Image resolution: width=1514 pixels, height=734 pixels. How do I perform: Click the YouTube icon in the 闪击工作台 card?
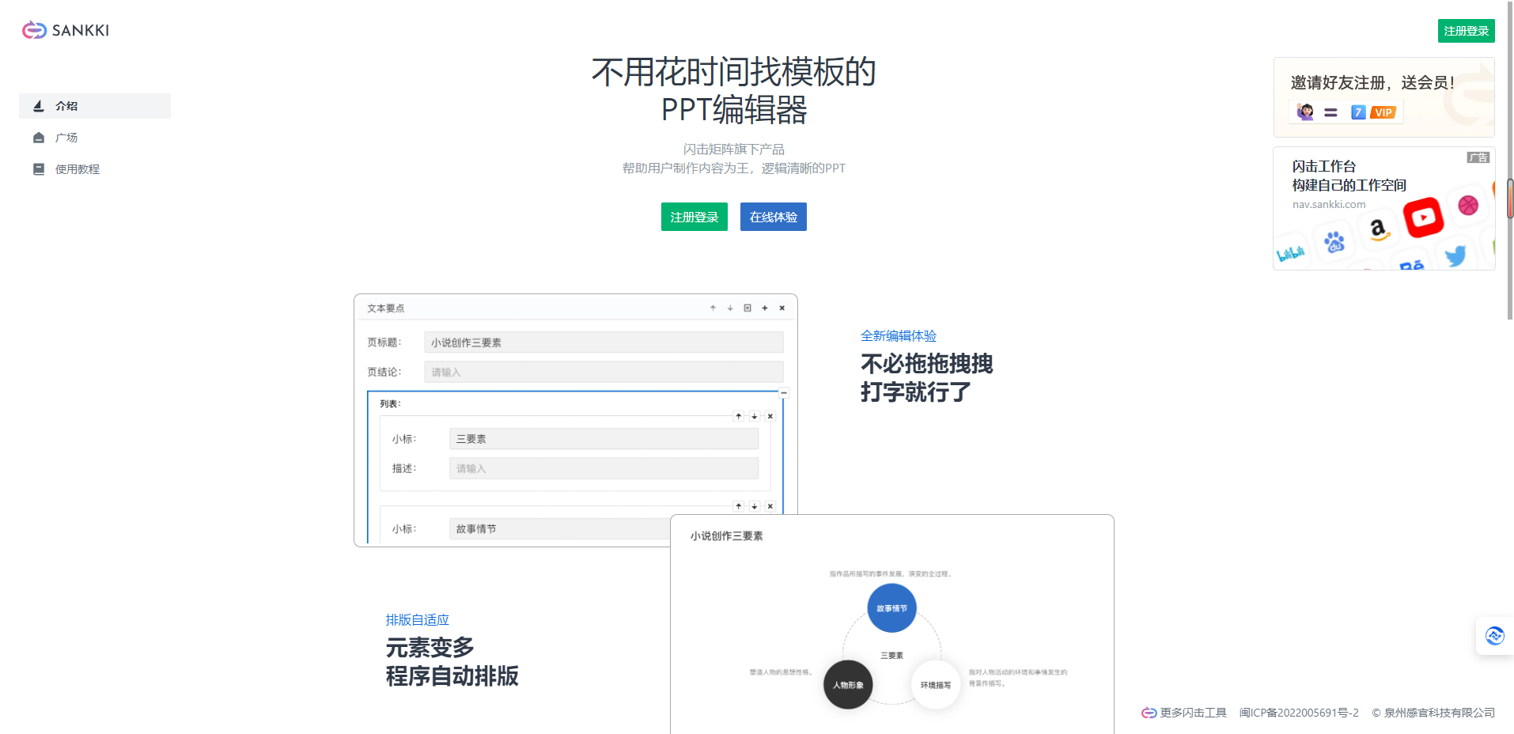1424,218
